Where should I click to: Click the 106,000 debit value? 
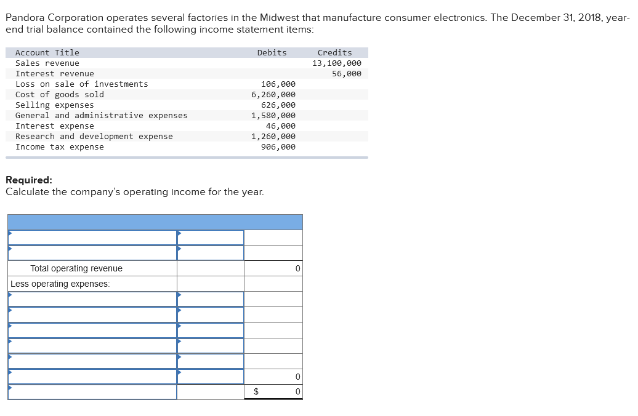[x=278, y=84]
